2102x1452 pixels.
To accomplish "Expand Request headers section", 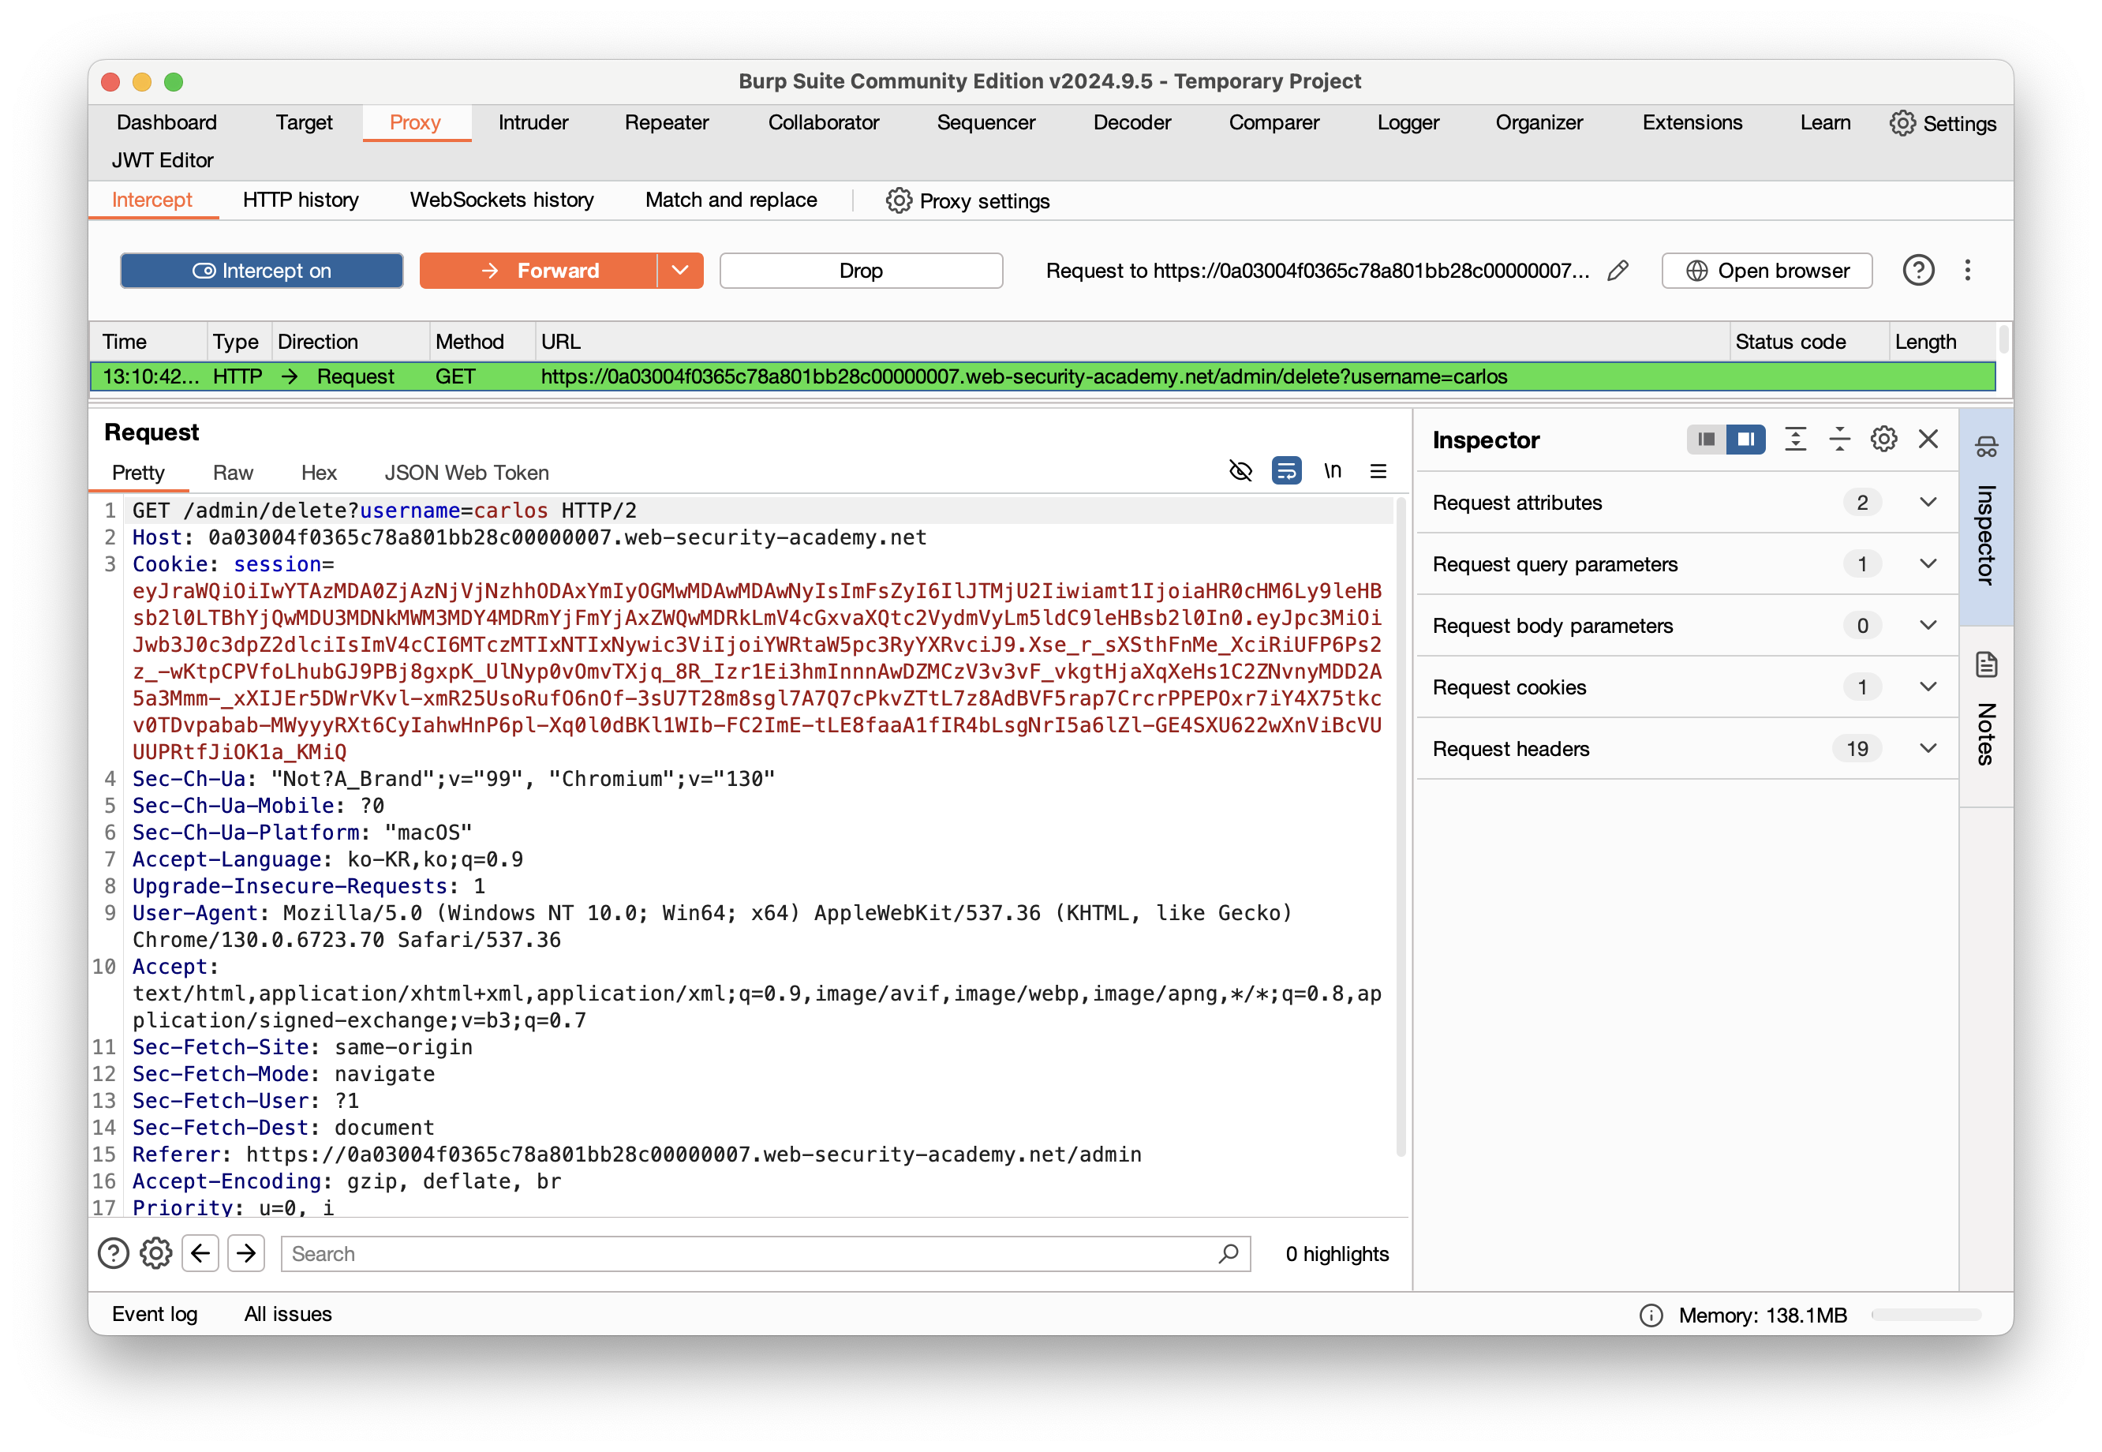I will pyautogui.click(x=1928, y=749).
